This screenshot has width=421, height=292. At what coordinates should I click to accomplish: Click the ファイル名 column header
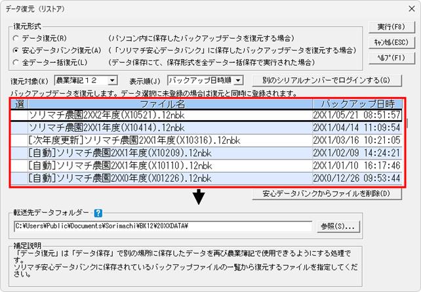170,104
